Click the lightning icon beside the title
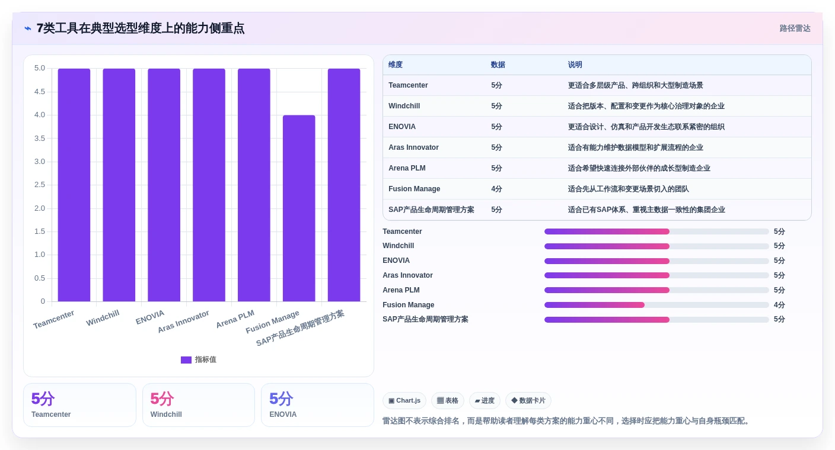 (28, 28)
